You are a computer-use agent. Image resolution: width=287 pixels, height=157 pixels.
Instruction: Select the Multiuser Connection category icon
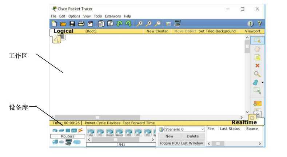(77, 142)
